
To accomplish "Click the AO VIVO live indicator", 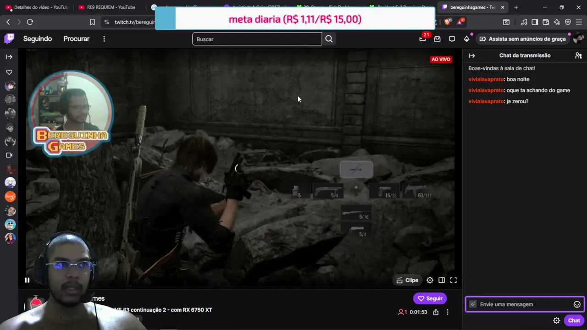I will [x=441, y=59].
